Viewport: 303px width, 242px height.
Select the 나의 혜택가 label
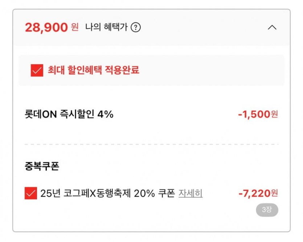106,27
